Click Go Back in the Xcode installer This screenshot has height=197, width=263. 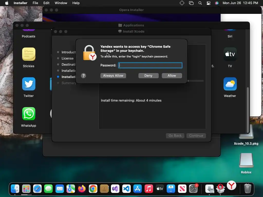point(175,135)
